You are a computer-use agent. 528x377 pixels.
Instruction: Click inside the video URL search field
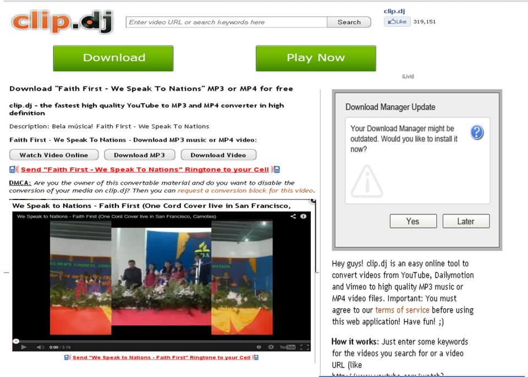[226, 22]
